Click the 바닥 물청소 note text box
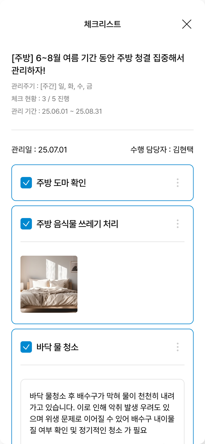The width and height of the screenshot is (205, 444). pos(102,413)
